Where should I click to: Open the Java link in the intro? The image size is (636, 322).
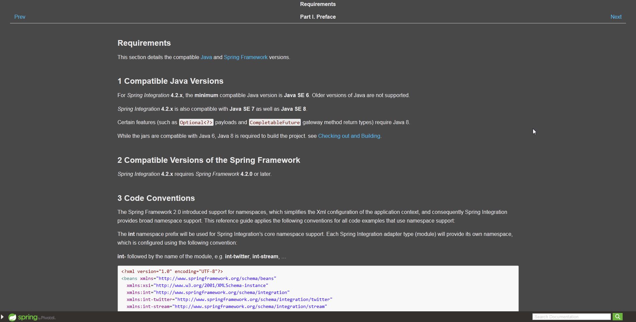coord(206,57)
